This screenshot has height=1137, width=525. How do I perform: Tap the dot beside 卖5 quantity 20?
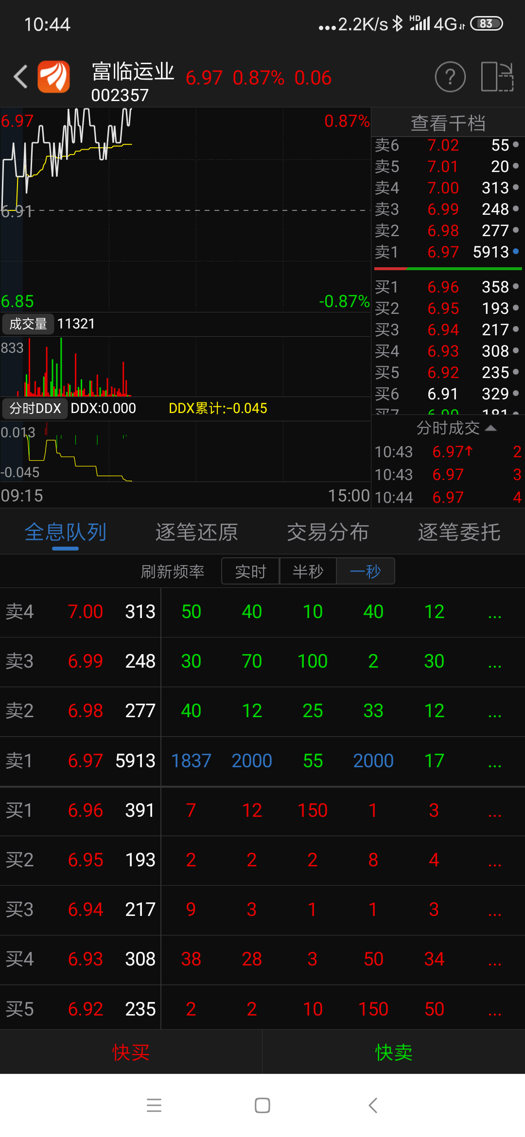click(x=516, y=166)
